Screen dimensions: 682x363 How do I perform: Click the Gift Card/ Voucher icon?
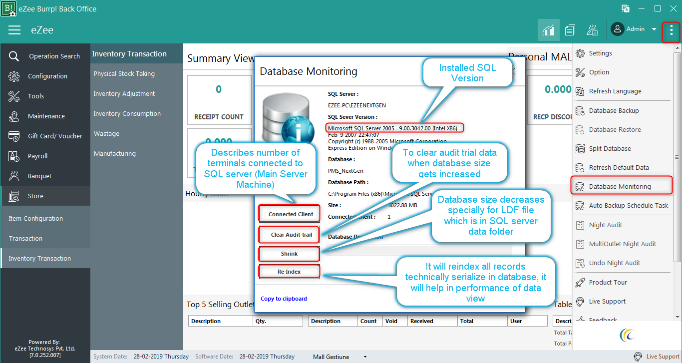[14, 136]
